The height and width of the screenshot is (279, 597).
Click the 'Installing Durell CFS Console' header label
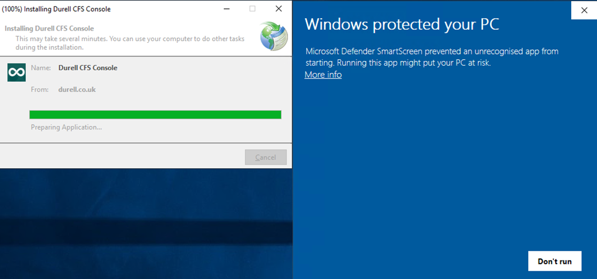[x=49, y=29]
